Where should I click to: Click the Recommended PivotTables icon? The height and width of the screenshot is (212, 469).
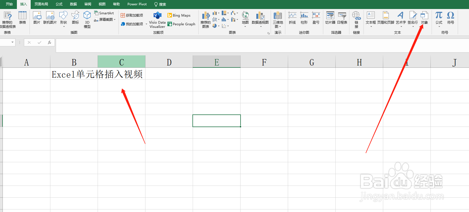[x=7, y=20]
